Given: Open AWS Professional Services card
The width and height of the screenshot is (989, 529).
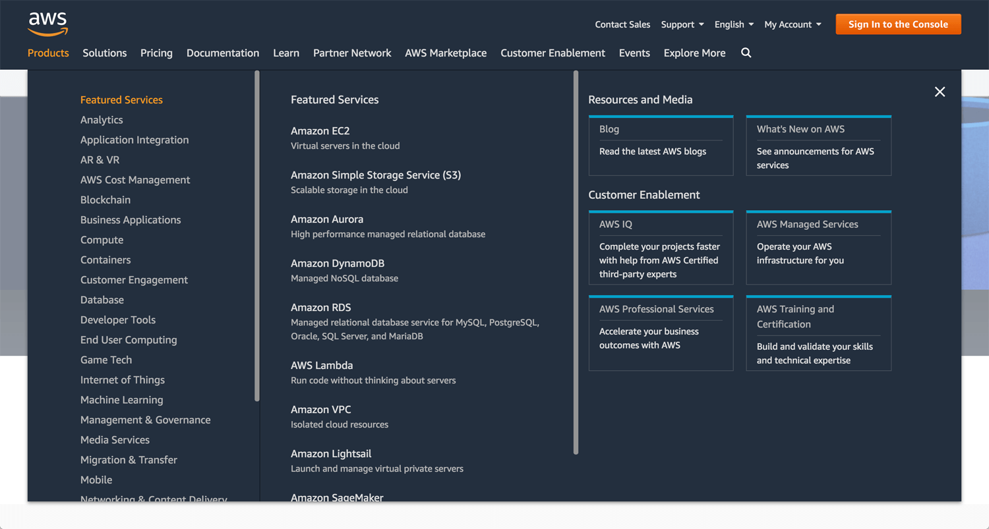Looking at the screenshot, I should coord(661,333).
